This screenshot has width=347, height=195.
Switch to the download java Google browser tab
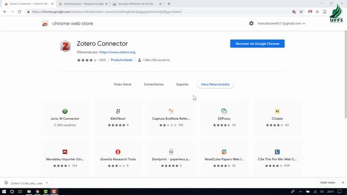tap(83, 4)
